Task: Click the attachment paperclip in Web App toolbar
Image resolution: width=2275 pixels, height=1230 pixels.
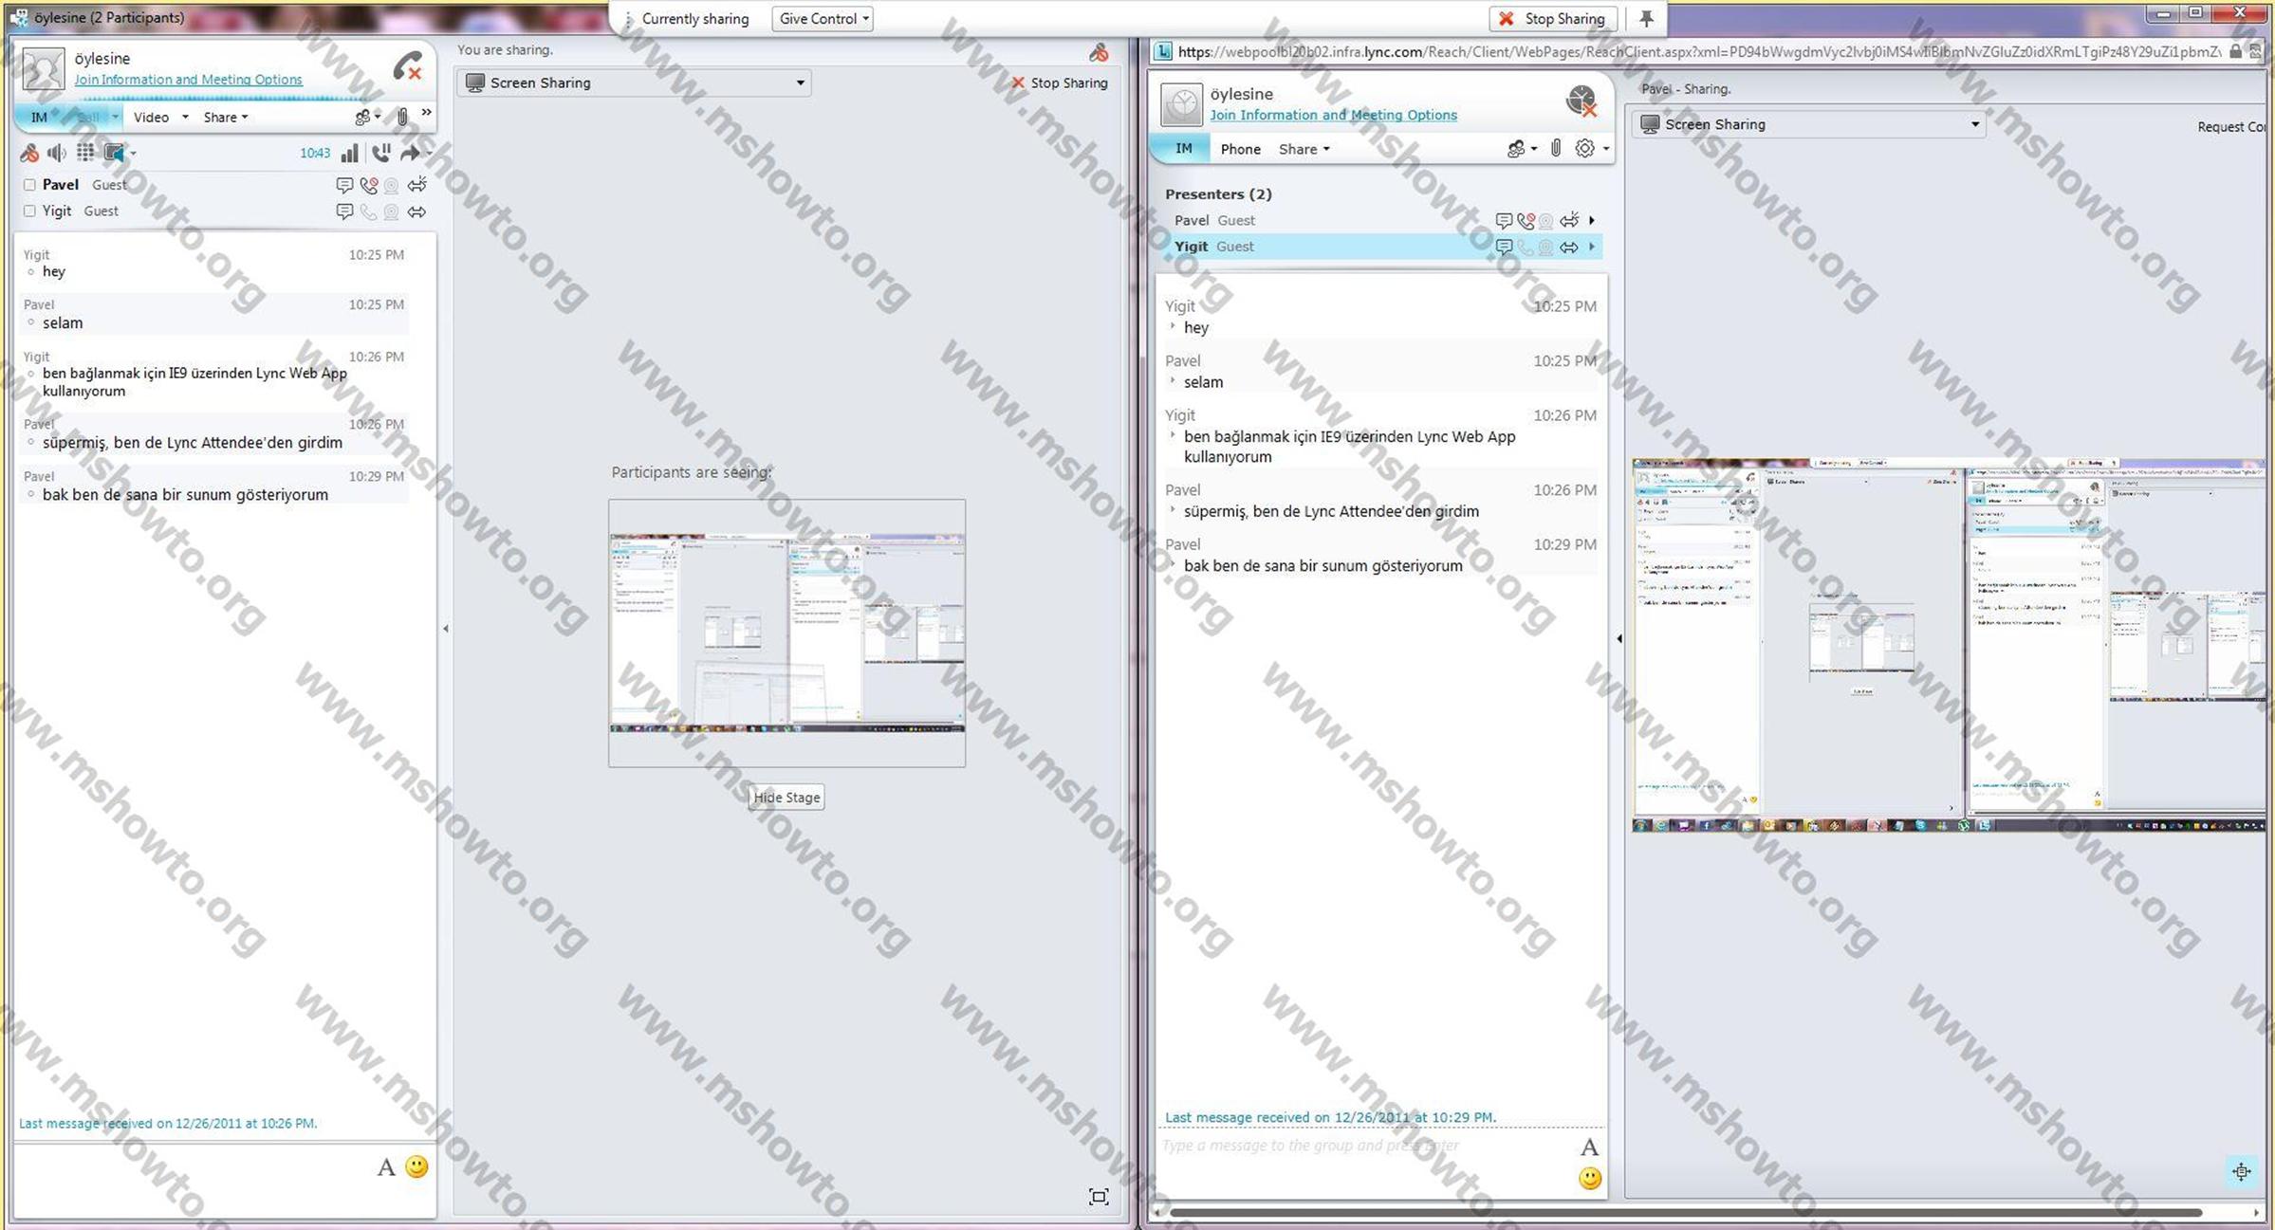Action: point(1556,148)
